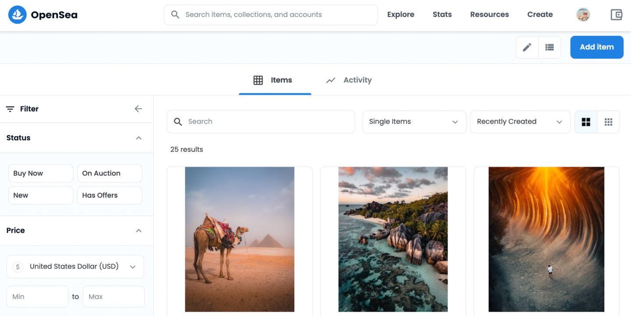This screenshot has height=316, width=631.
Task: Switch to the Activity tab
Action: click(349, 80)
